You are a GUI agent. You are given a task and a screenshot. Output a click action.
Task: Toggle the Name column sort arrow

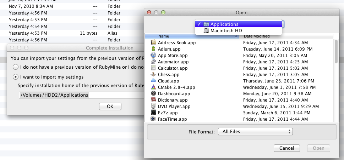[236, 36]
